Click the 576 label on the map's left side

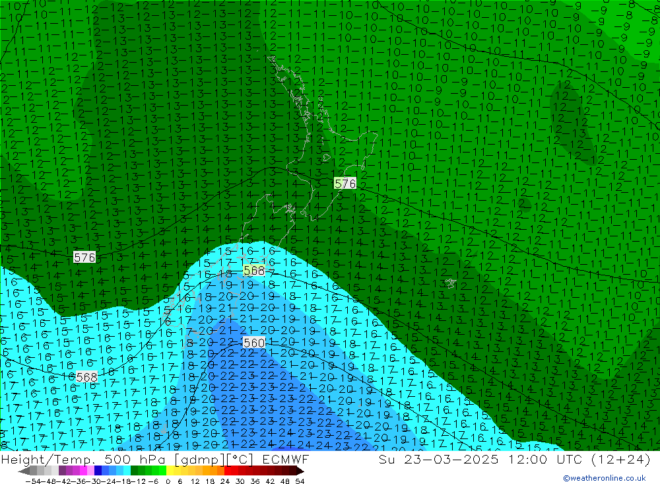(x=84, y=258)
